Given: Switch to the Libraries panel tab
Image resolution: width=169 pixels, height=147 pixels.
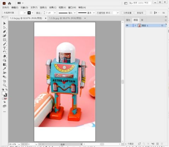Looking at the screenshot, I should pyautogui.click(x=142, y=20).
